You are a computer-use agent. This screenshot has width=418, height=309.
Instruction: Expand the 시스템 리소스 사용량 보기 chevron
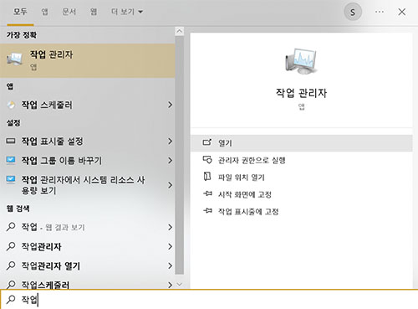170,185
